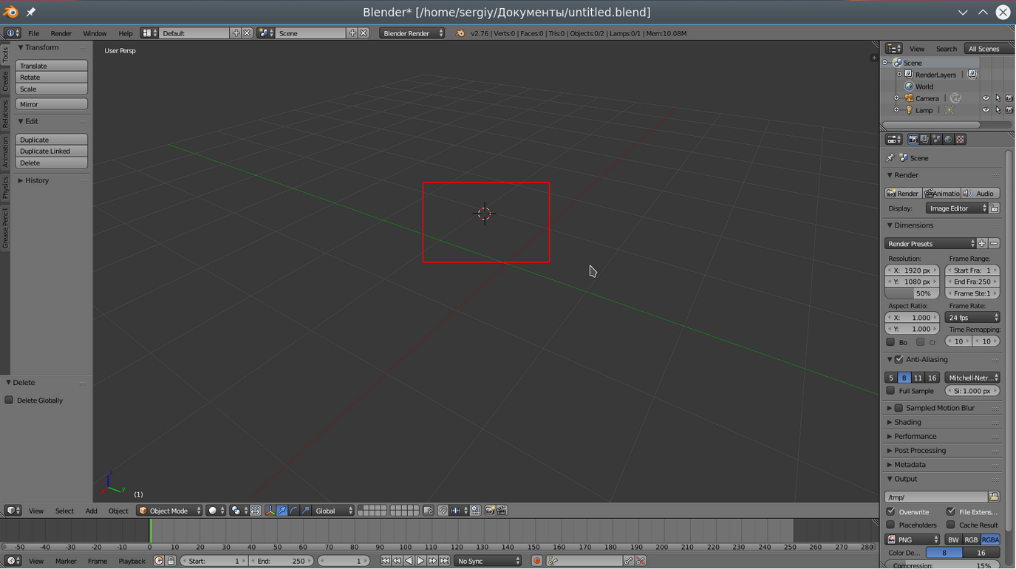Open the Window menu
This screenshot has width=1016, height=569.
tap(95, 33)
